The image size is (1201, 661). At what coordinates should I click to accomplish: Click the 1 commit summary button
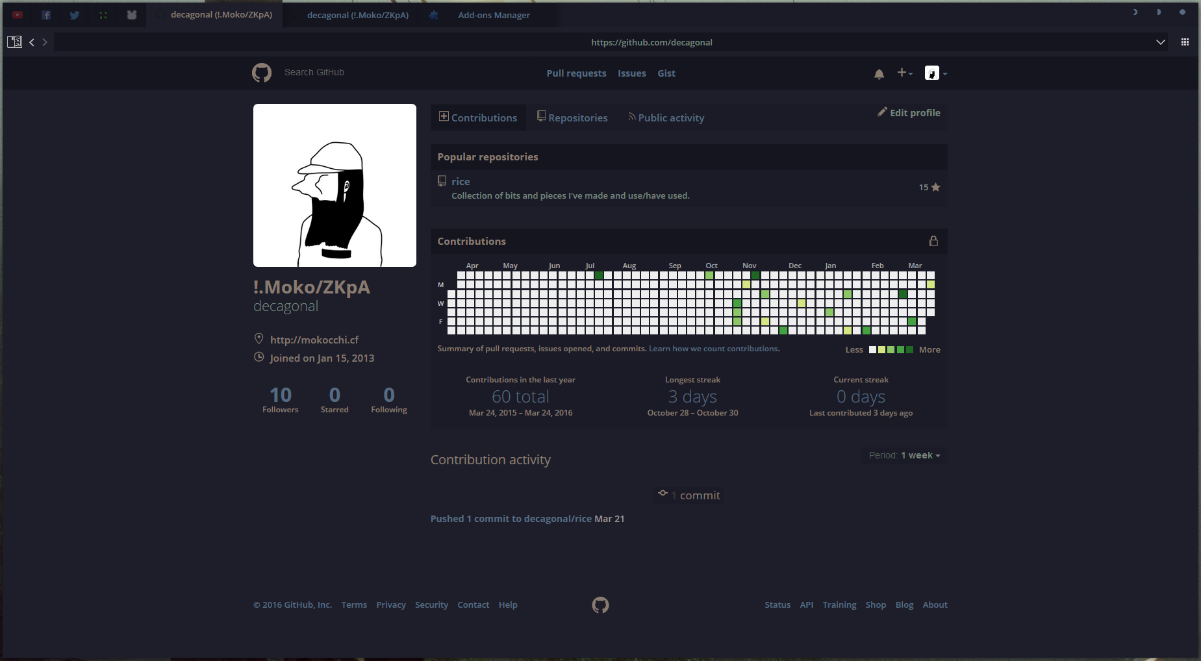point(689,495)
